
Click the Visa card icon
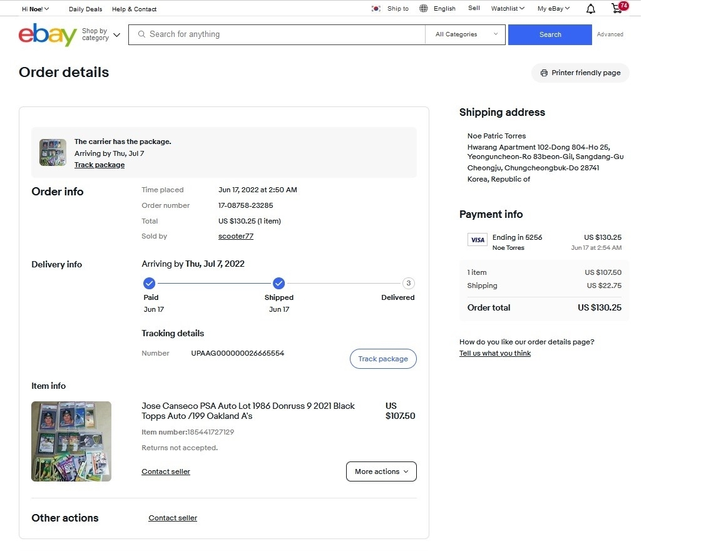[478, 240]
